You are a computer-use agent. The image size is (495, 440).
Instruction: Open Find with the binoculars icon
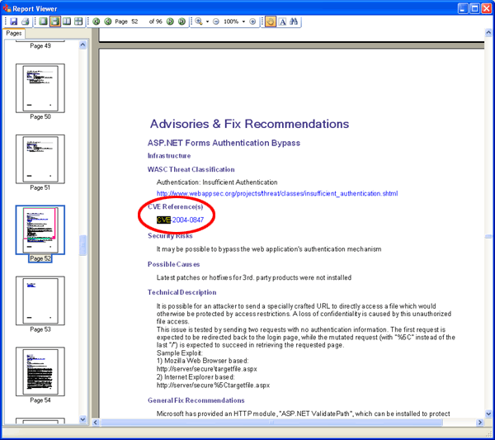click(x=295, y=21)
